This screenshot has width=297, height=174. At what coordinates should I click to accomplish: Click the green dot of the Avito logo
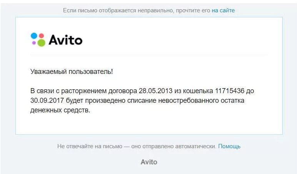coord(41,43)
